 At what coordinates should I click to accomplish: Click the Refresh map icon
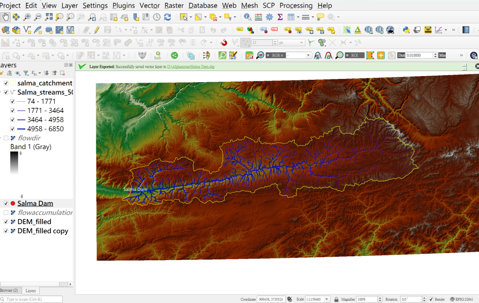[x=167, y=17]
